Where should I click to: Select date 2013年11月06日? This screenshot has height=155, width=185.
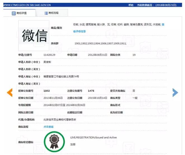tap(53, 98)
